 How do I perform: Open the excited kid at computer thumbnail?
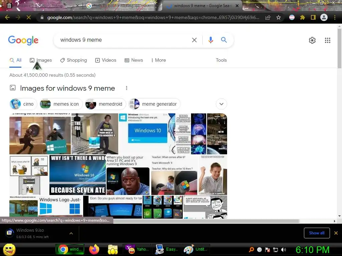click(213, 175)
